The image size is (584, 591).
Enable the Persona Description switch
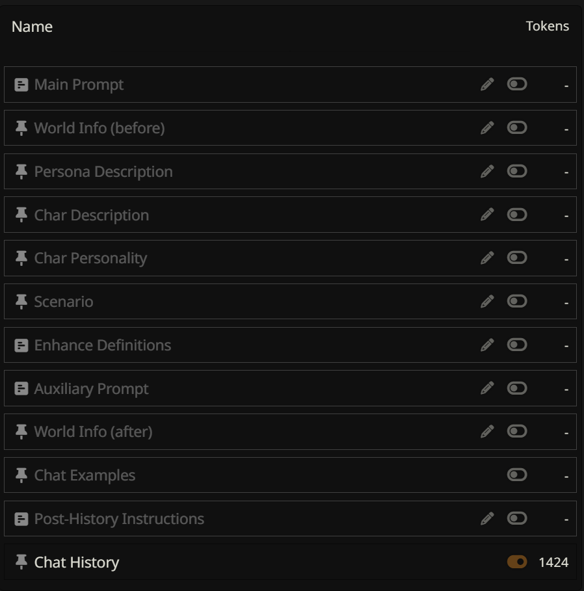pyautogui.click(x=517, y=172)
